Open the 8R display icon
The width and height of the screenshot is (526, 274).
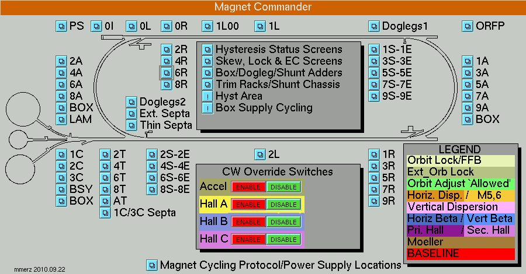pos(167,85)
